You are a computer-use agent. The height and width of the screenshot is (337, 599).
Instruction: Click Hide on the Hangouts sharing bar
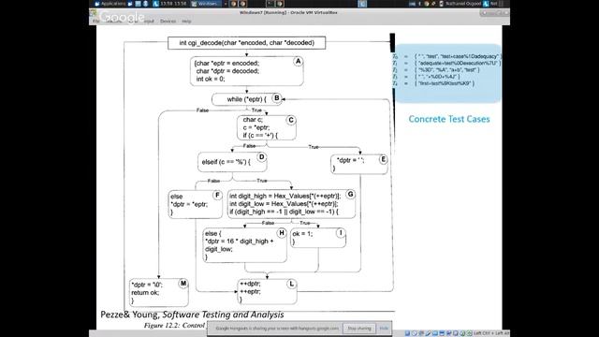(384, 329)
